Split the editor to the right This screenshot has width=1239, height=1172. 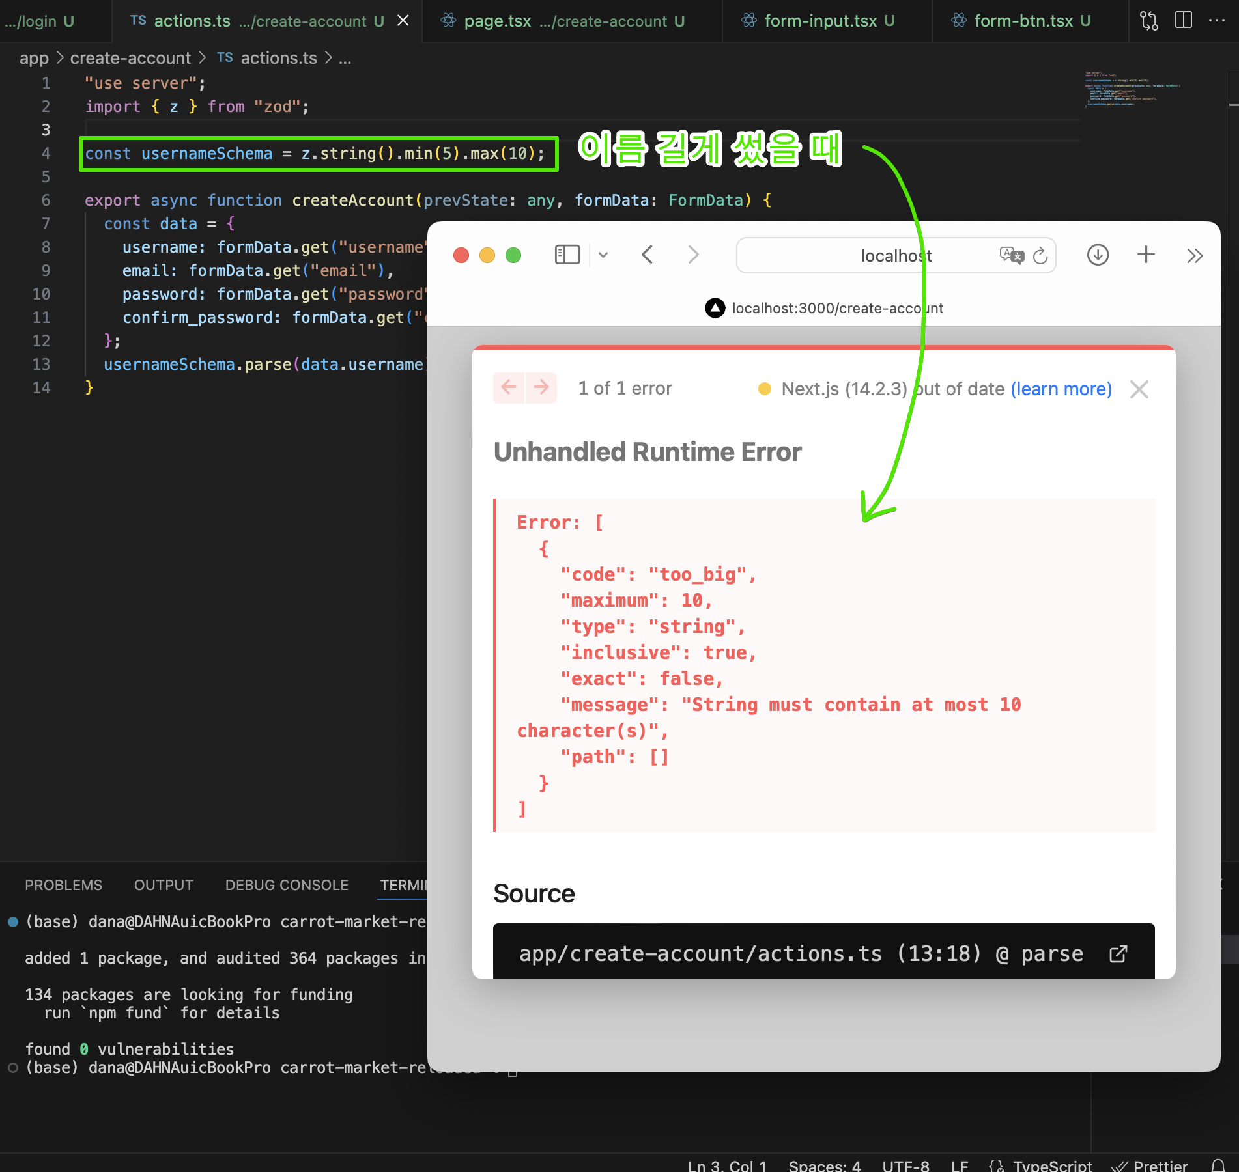click(1184, 21)
